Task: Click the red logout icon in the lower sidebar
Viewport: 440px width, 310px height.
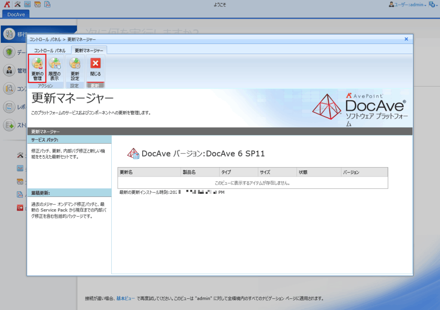Action: pos(20,208)
